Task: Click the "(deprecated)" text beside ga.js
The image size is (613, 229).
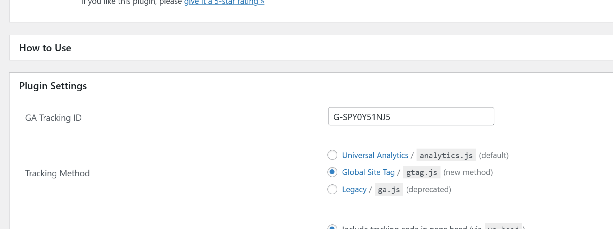Action: point(428,189)
